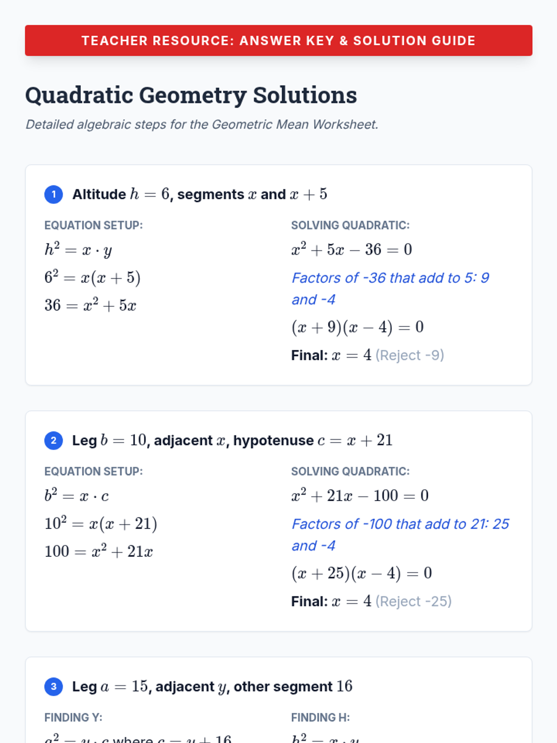
Task: Click the blue hint about factors of -36
Action: click(x=390, y=288)
